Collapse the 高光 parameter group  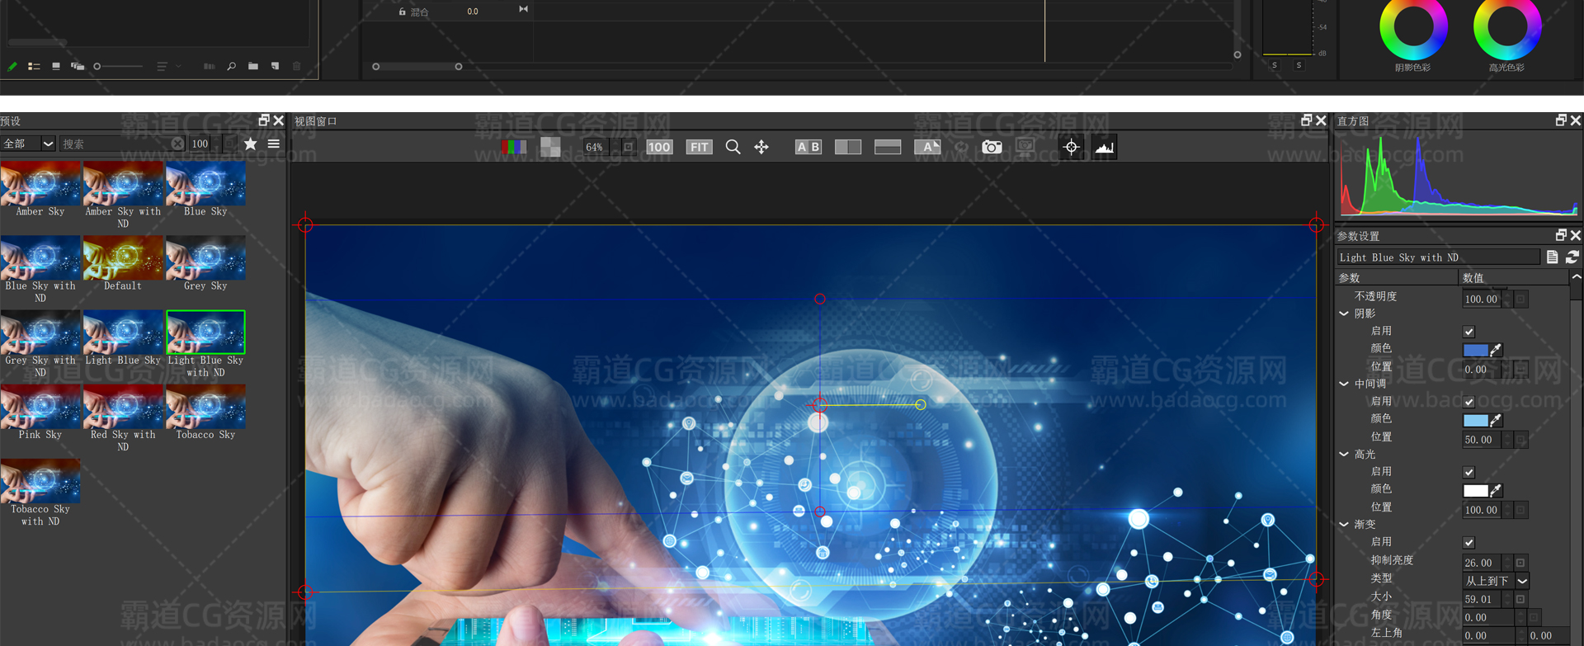click(1344, 454)
